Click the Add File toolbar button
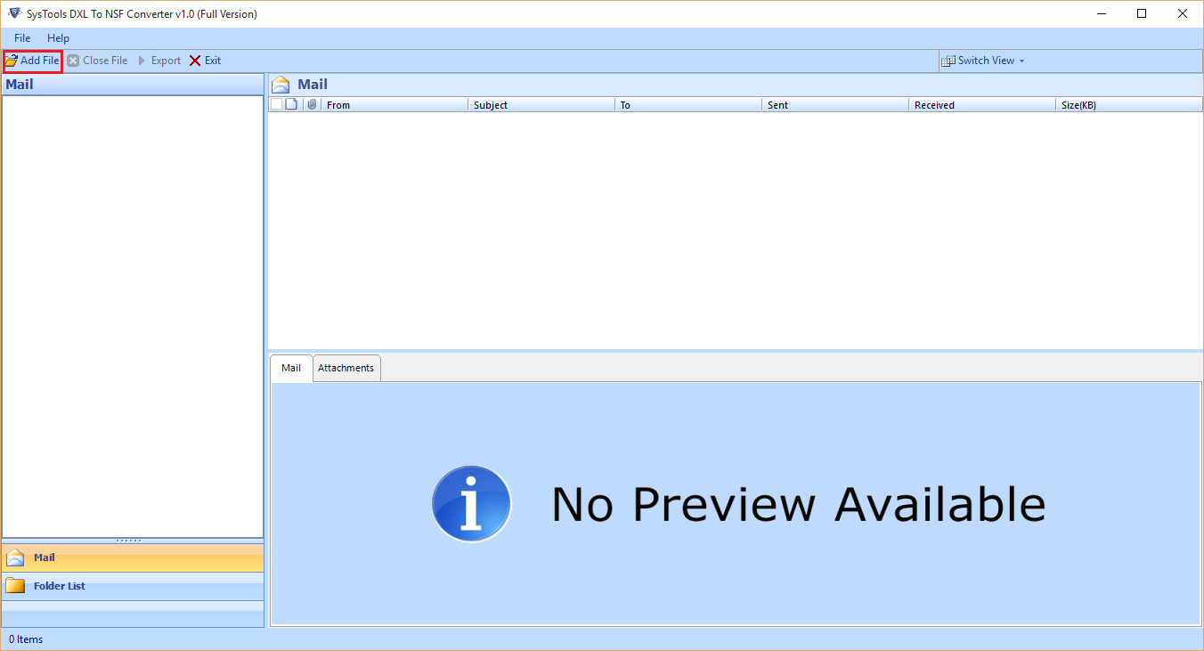Viewport: 1204px width, 651px height. (32, 61)
